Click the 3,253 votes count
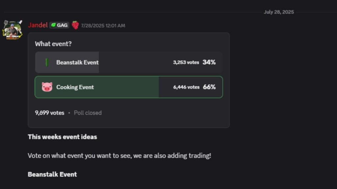Screen dimensions: 337x189 click(x=186, y=62)
